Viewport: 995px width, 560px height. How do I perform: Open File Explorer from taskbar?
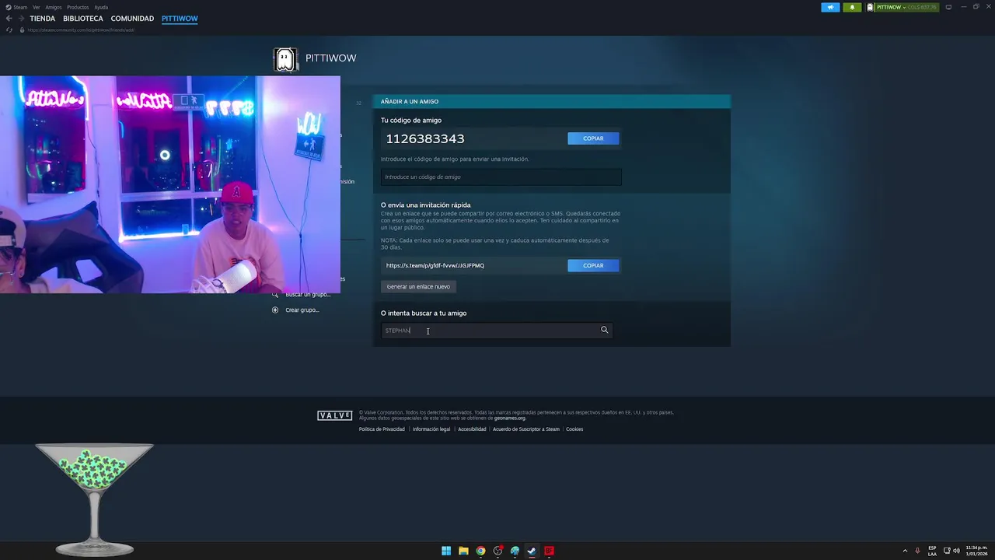tap(463, 551)
